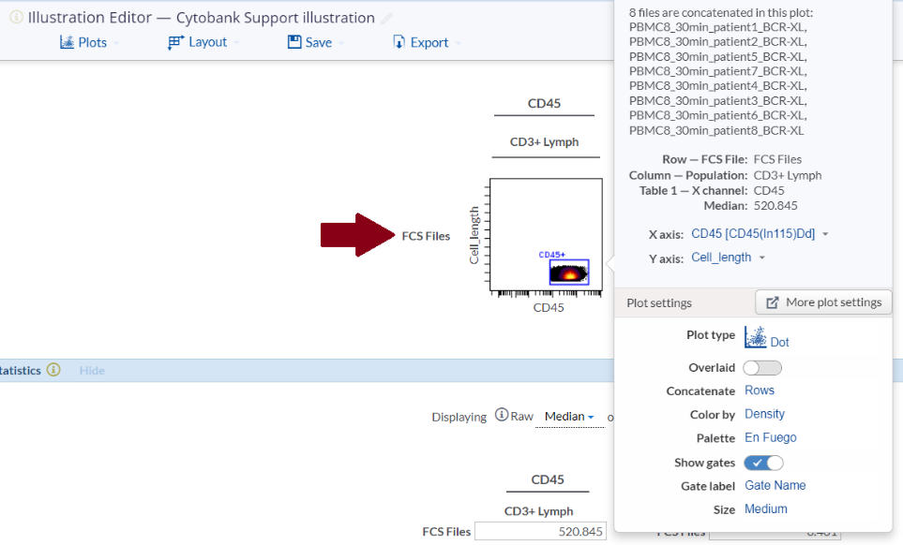903x545 pixels.
Task: Click the info icon next to Raw
Action: (x=502, y=416)
